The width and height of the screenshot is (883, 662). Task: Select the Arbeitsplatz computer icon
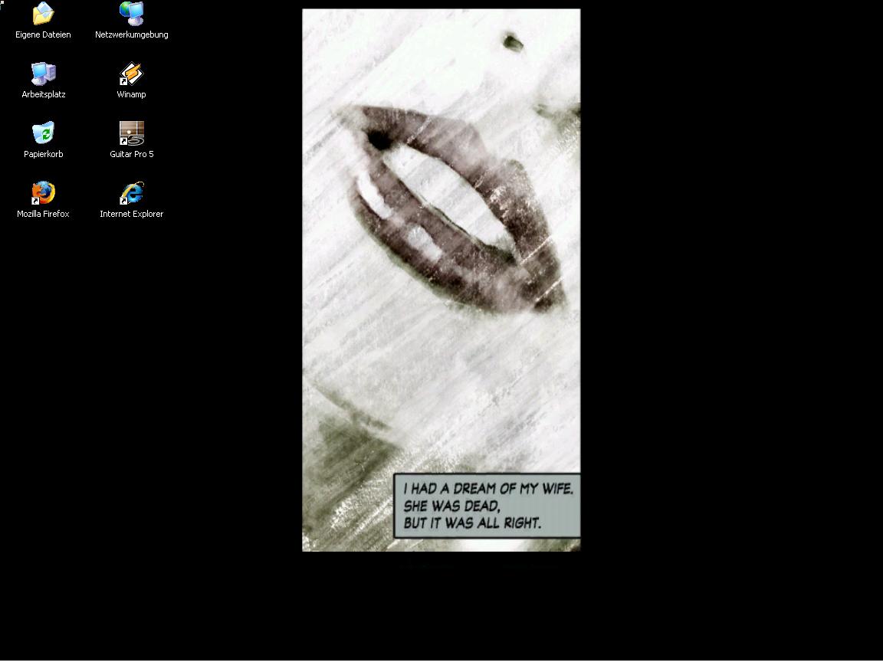coord(44,74)
